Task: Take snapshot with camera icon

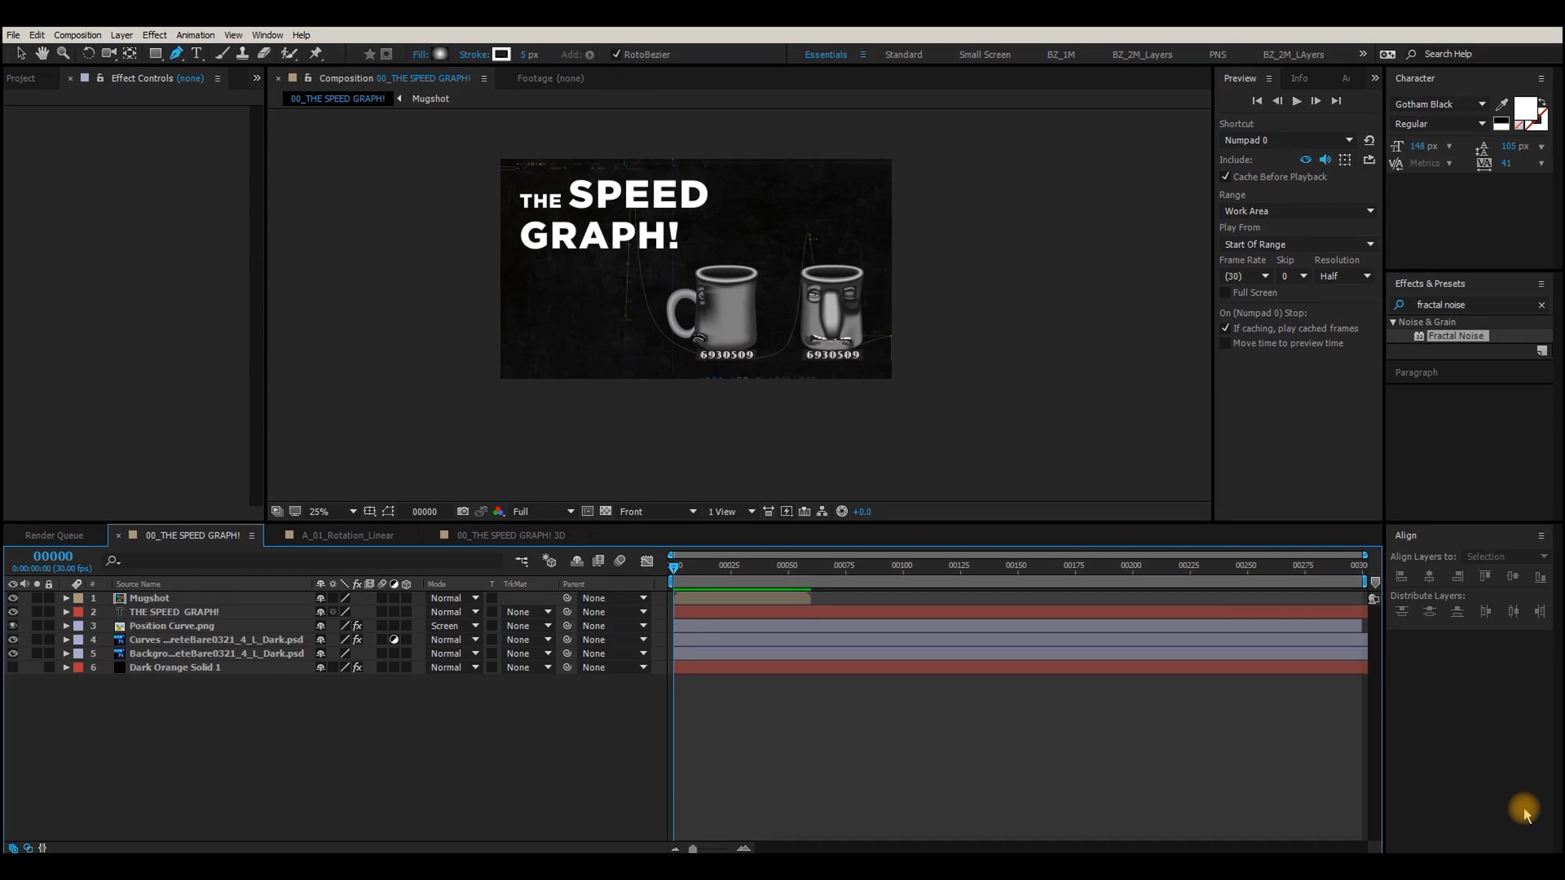Action: tap(462, 512)
